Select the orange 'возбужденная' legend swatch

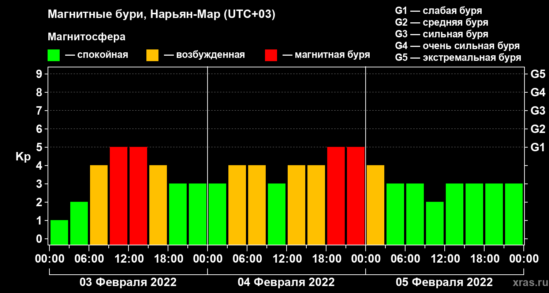[152, 55]
